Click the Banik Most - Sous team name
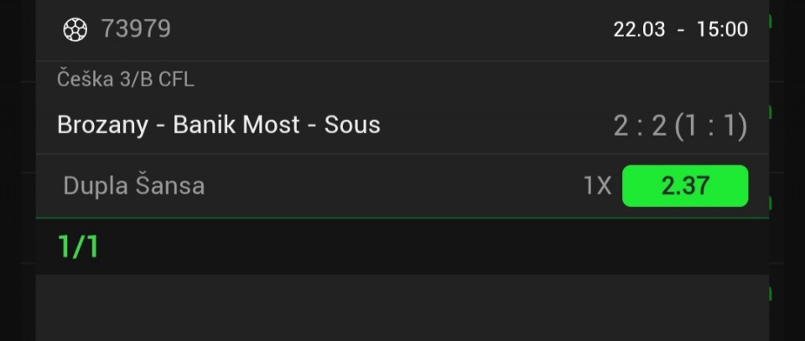805x341 pixels. tap(277, 126)
